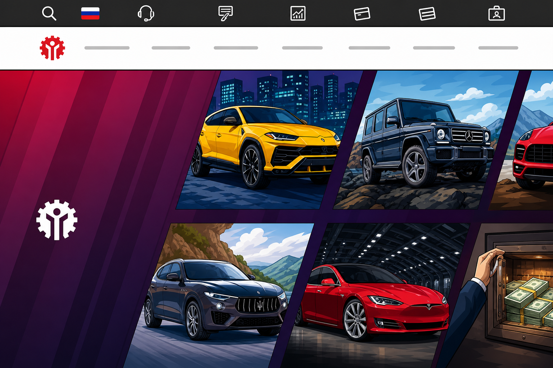The image size is (553, 368).
Task: Click the chat message with pen icon
Action: pyautogui.click(x=226, y=14)
